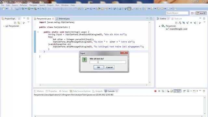
Task: Click the Open Type icon in toolbar
Action: (99, 9)
